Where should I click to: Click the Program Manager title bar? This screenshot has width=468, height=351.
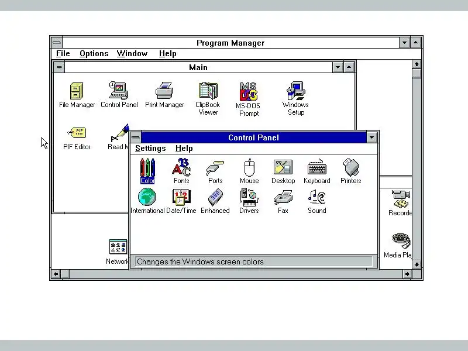[230, 43]
